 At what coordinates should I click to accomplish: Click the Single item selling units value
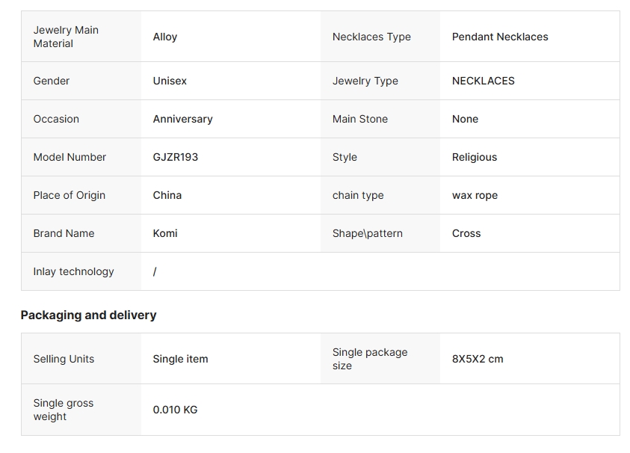tap(180, 359)
